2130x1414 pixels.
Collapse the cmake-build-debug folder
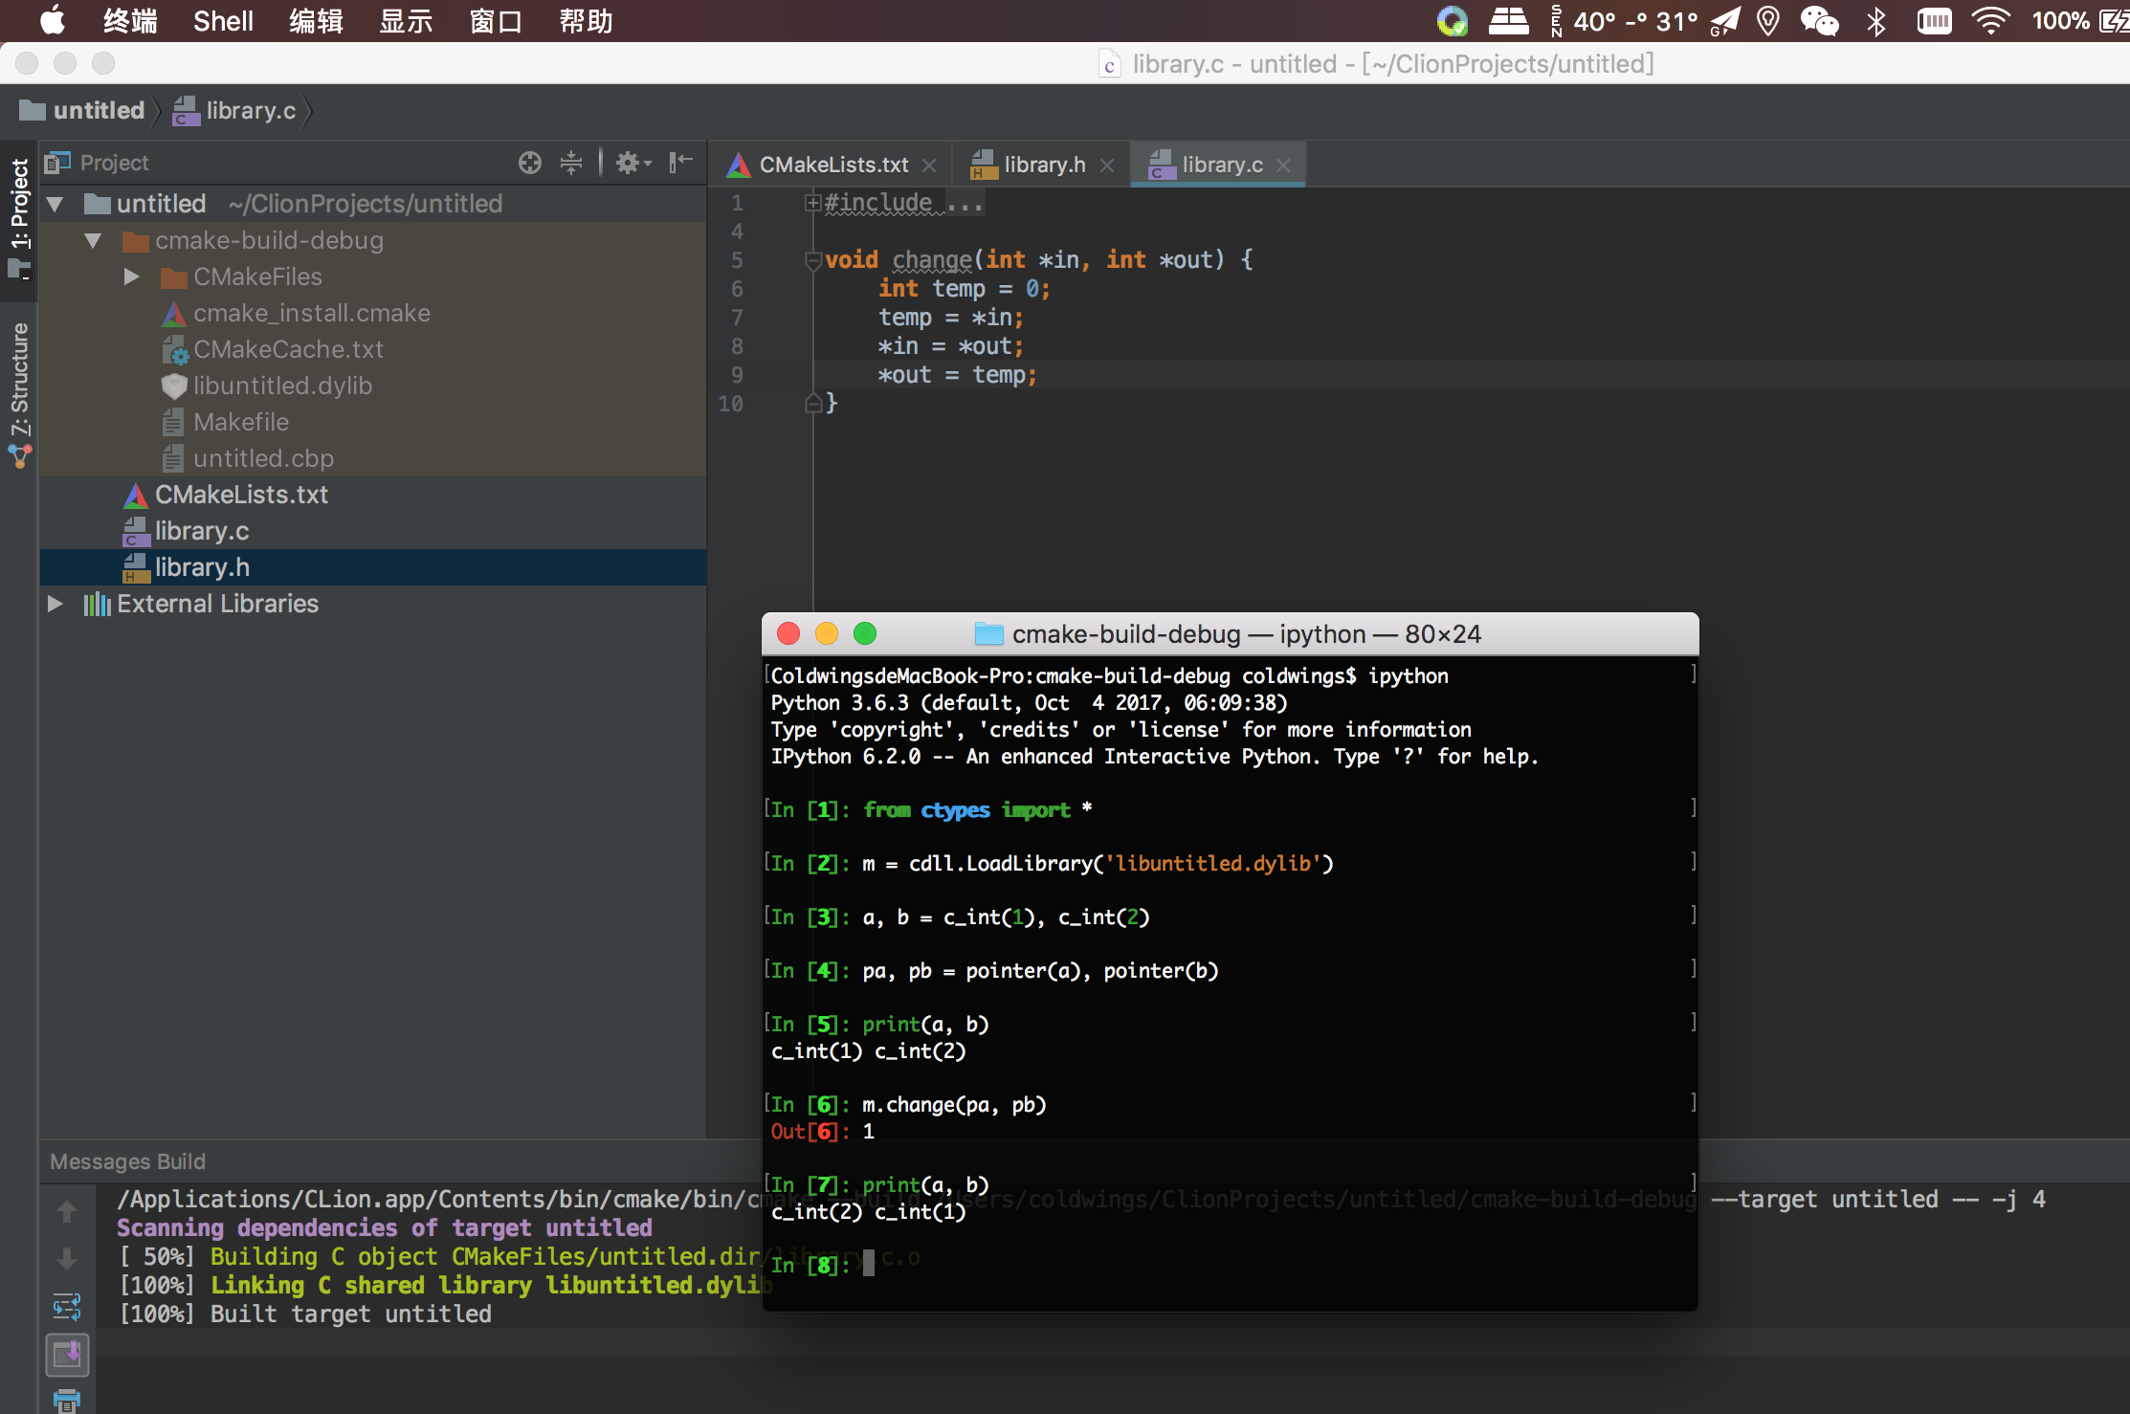pos(93,241)
